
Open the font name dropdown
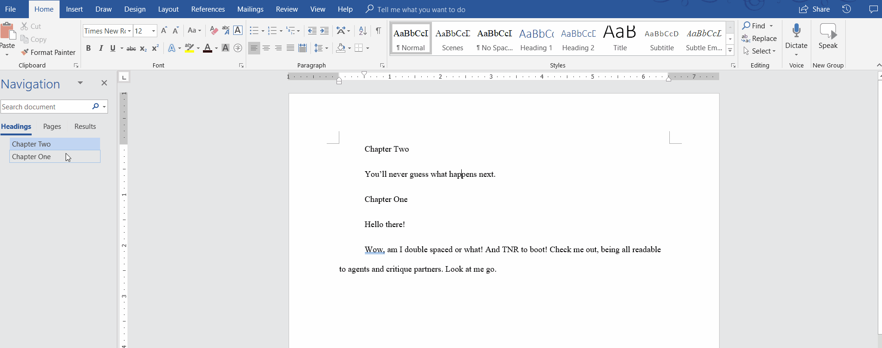pyautogui.click(x=129, y=31)
